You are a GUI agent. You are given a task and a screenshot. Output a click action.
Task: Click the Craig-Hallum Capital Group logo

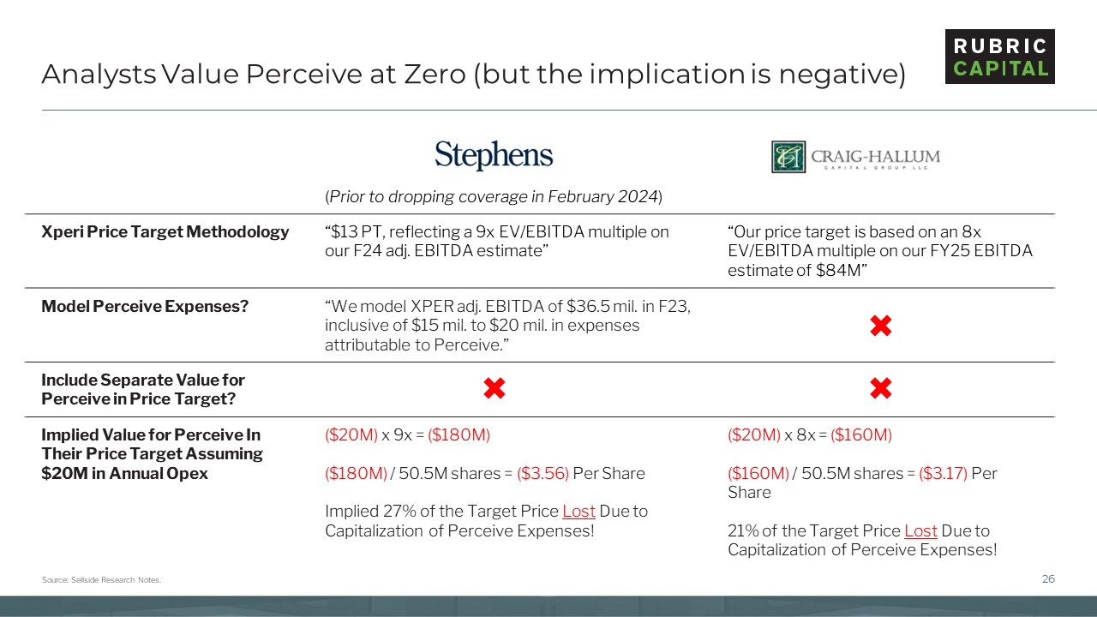point(855,157)
